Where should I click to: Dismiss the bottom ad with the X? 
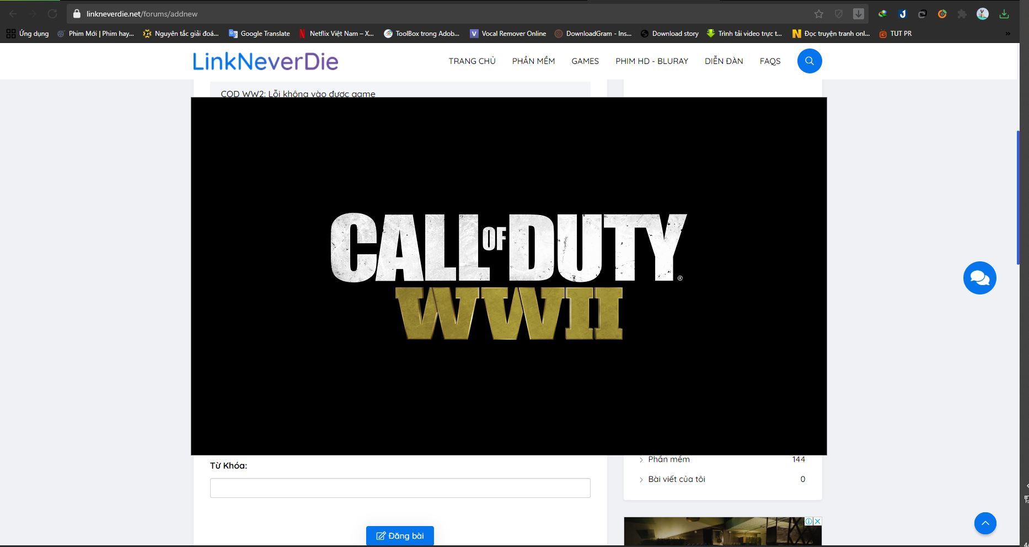[x=816, y=522]
